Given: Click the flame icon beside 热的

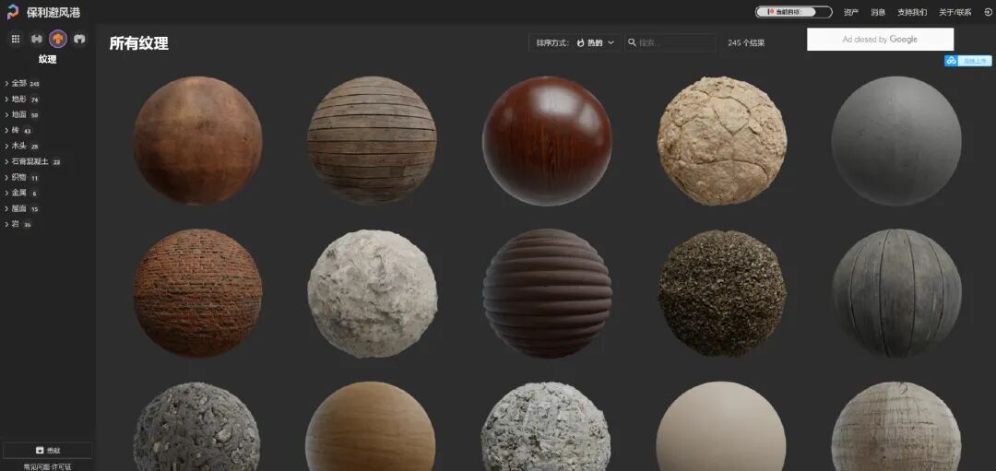Looking at the screenshot, I should [x=581, y=42].
